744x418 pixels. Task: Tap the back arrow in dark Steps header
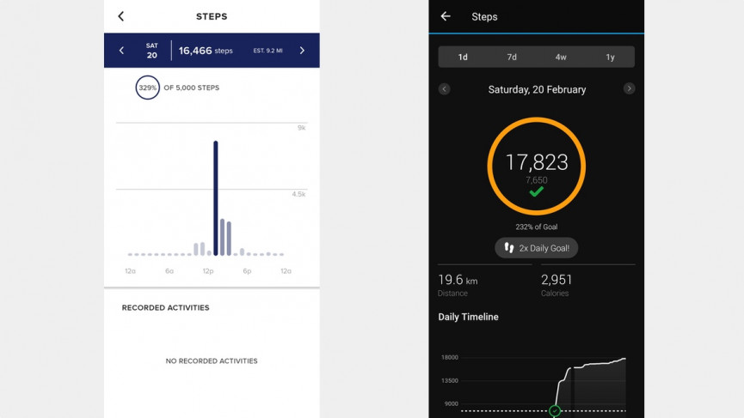(x=446, y=16)
